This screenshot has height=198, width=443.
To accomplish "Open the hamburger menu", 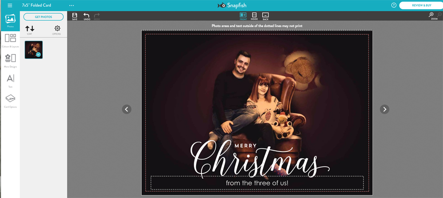I will tap(10, 5).
